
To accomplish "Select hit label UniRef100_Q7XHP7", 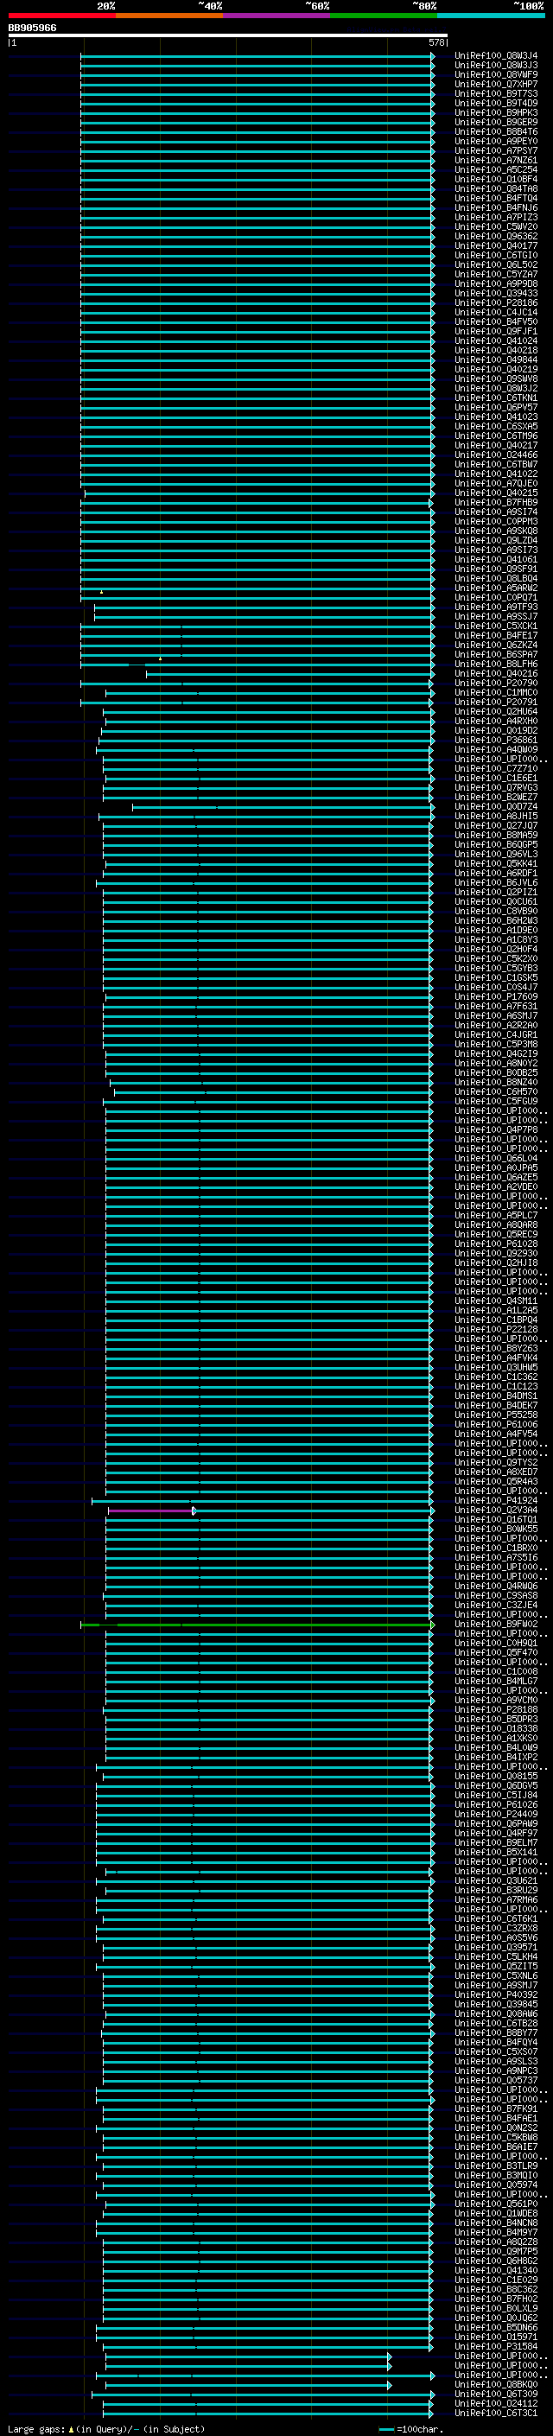I will coord(496,84).
